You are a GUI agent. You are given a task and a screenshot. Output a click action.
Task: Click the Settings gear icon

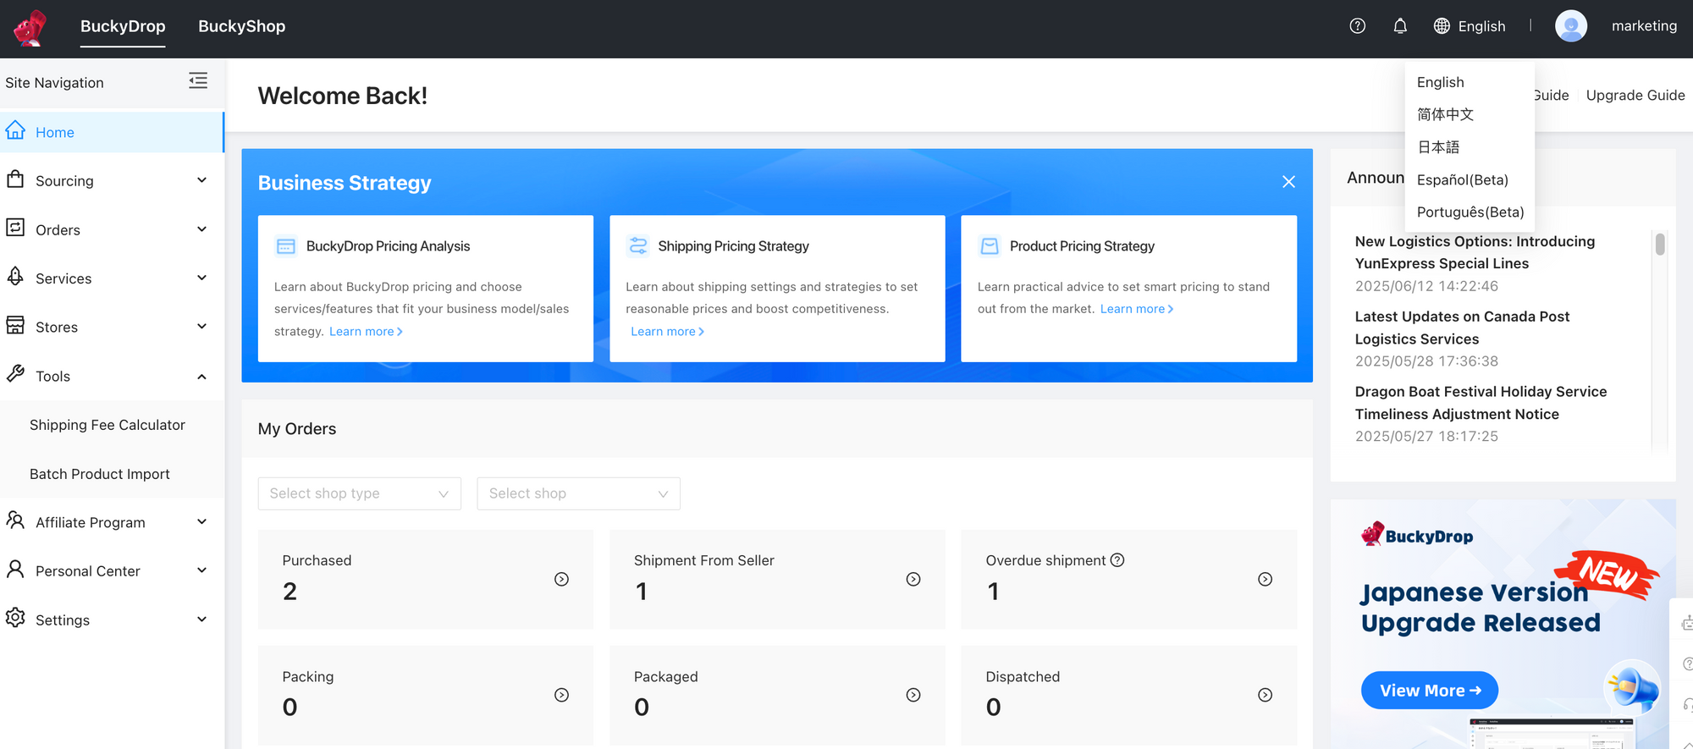coord(15,618)
